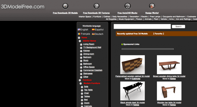Image resolution: width=197 pixels, height=107 pixels.
Task: Open the Staircases category link
Action: (88, 74)
